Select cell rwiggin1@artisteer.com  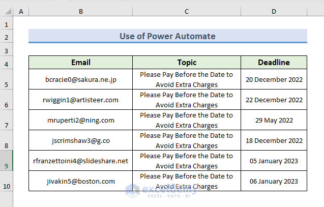[x=80, y=100]
